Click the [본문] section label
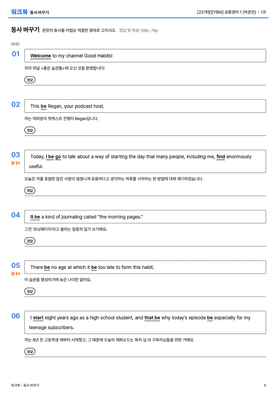This screenshot has height=393, width=277. pos(15,44)
